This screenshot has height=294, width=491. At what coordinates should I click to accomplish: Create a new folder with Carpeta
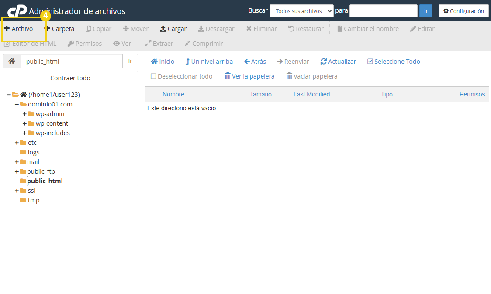[59, 29]
